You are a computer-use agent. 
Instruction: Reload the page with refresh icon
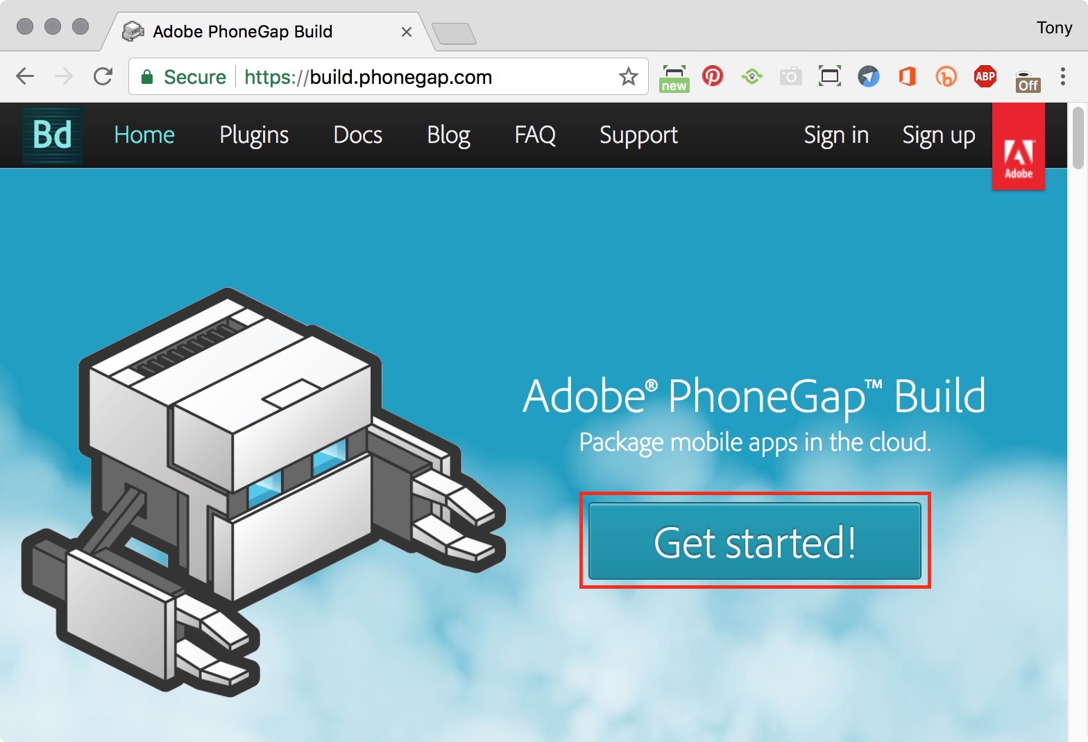pyautogui.click(x=103, y=76)
